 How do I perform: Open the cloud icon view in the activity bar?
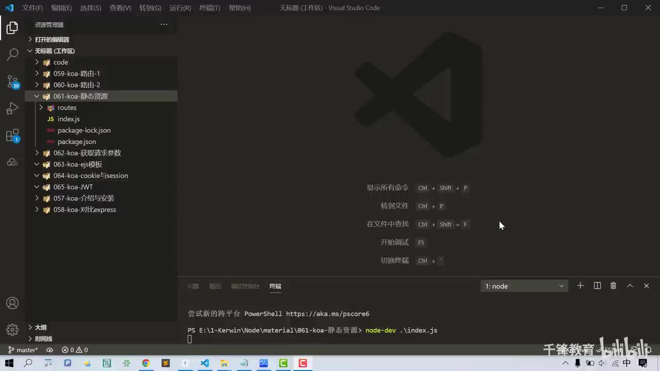tap(12, 162)
